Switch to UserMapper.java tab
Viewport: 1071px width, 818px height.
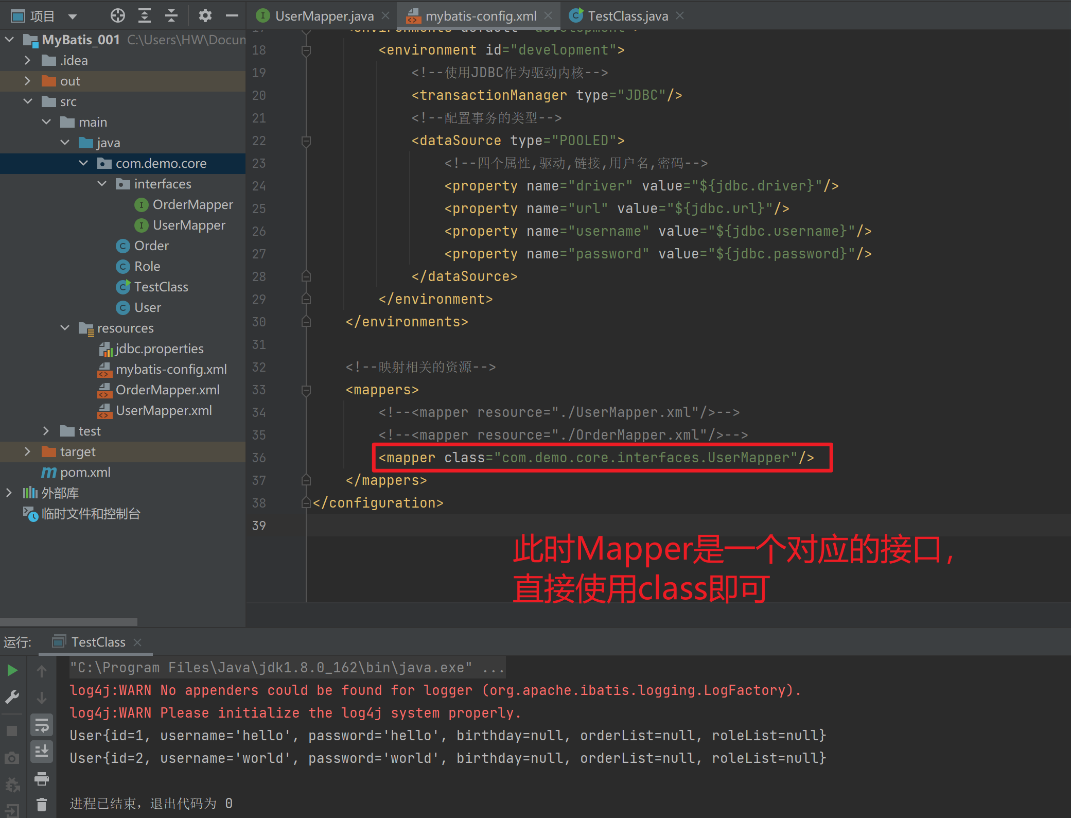324,16
